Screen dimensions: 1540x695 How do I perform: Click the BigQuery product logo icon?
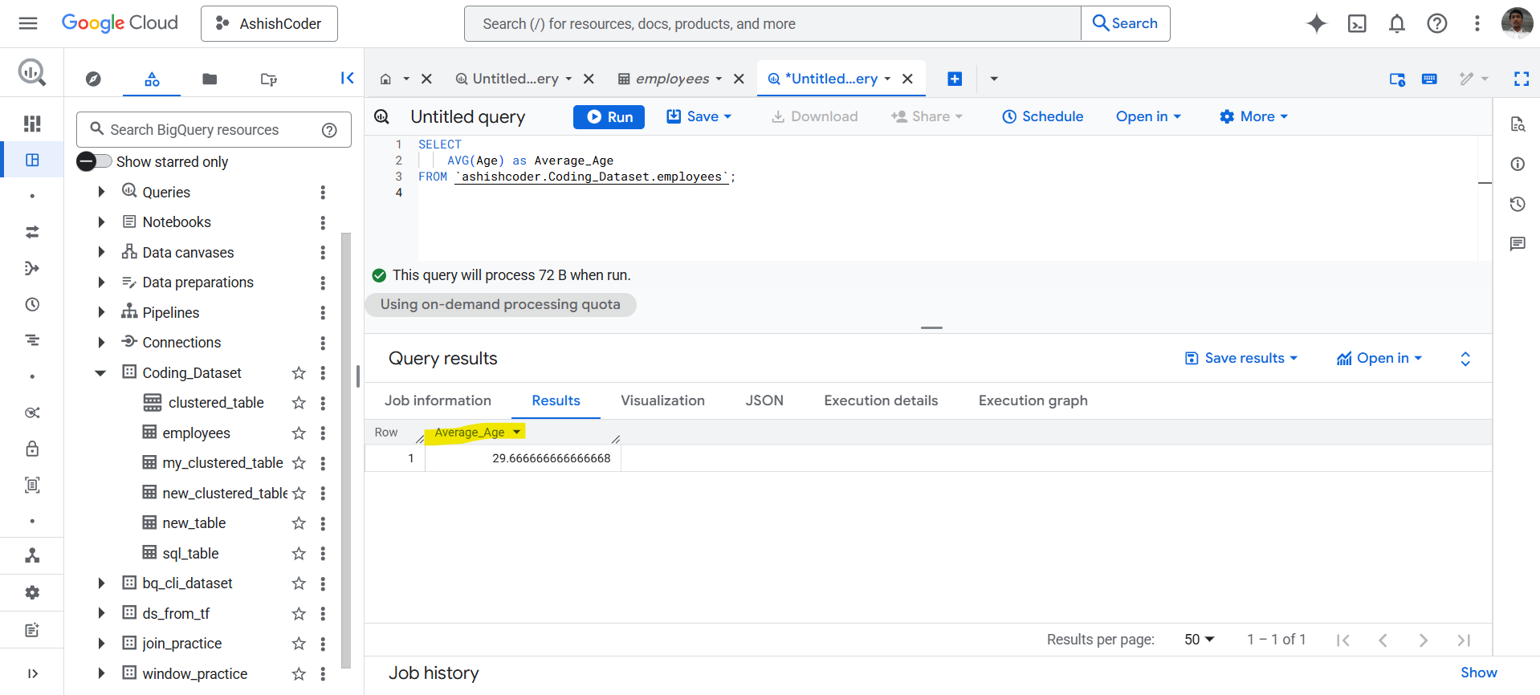tap(32, 73)
